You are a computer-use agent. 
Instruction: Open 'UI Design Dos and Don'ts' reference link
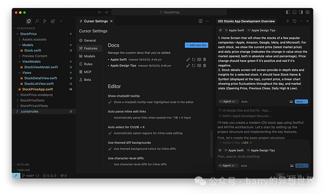(245, 111)
